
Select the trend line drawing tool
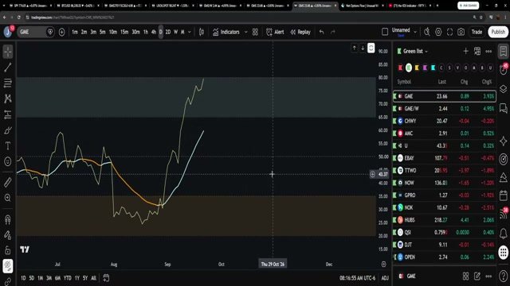pos(8,68)
